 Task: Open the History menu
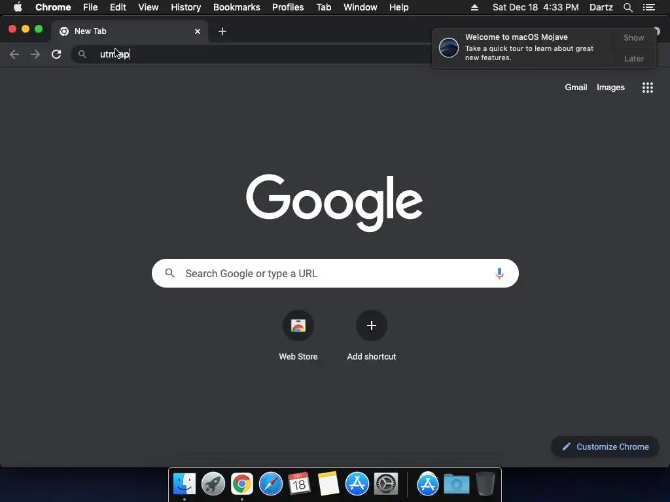tap(186, 7)
